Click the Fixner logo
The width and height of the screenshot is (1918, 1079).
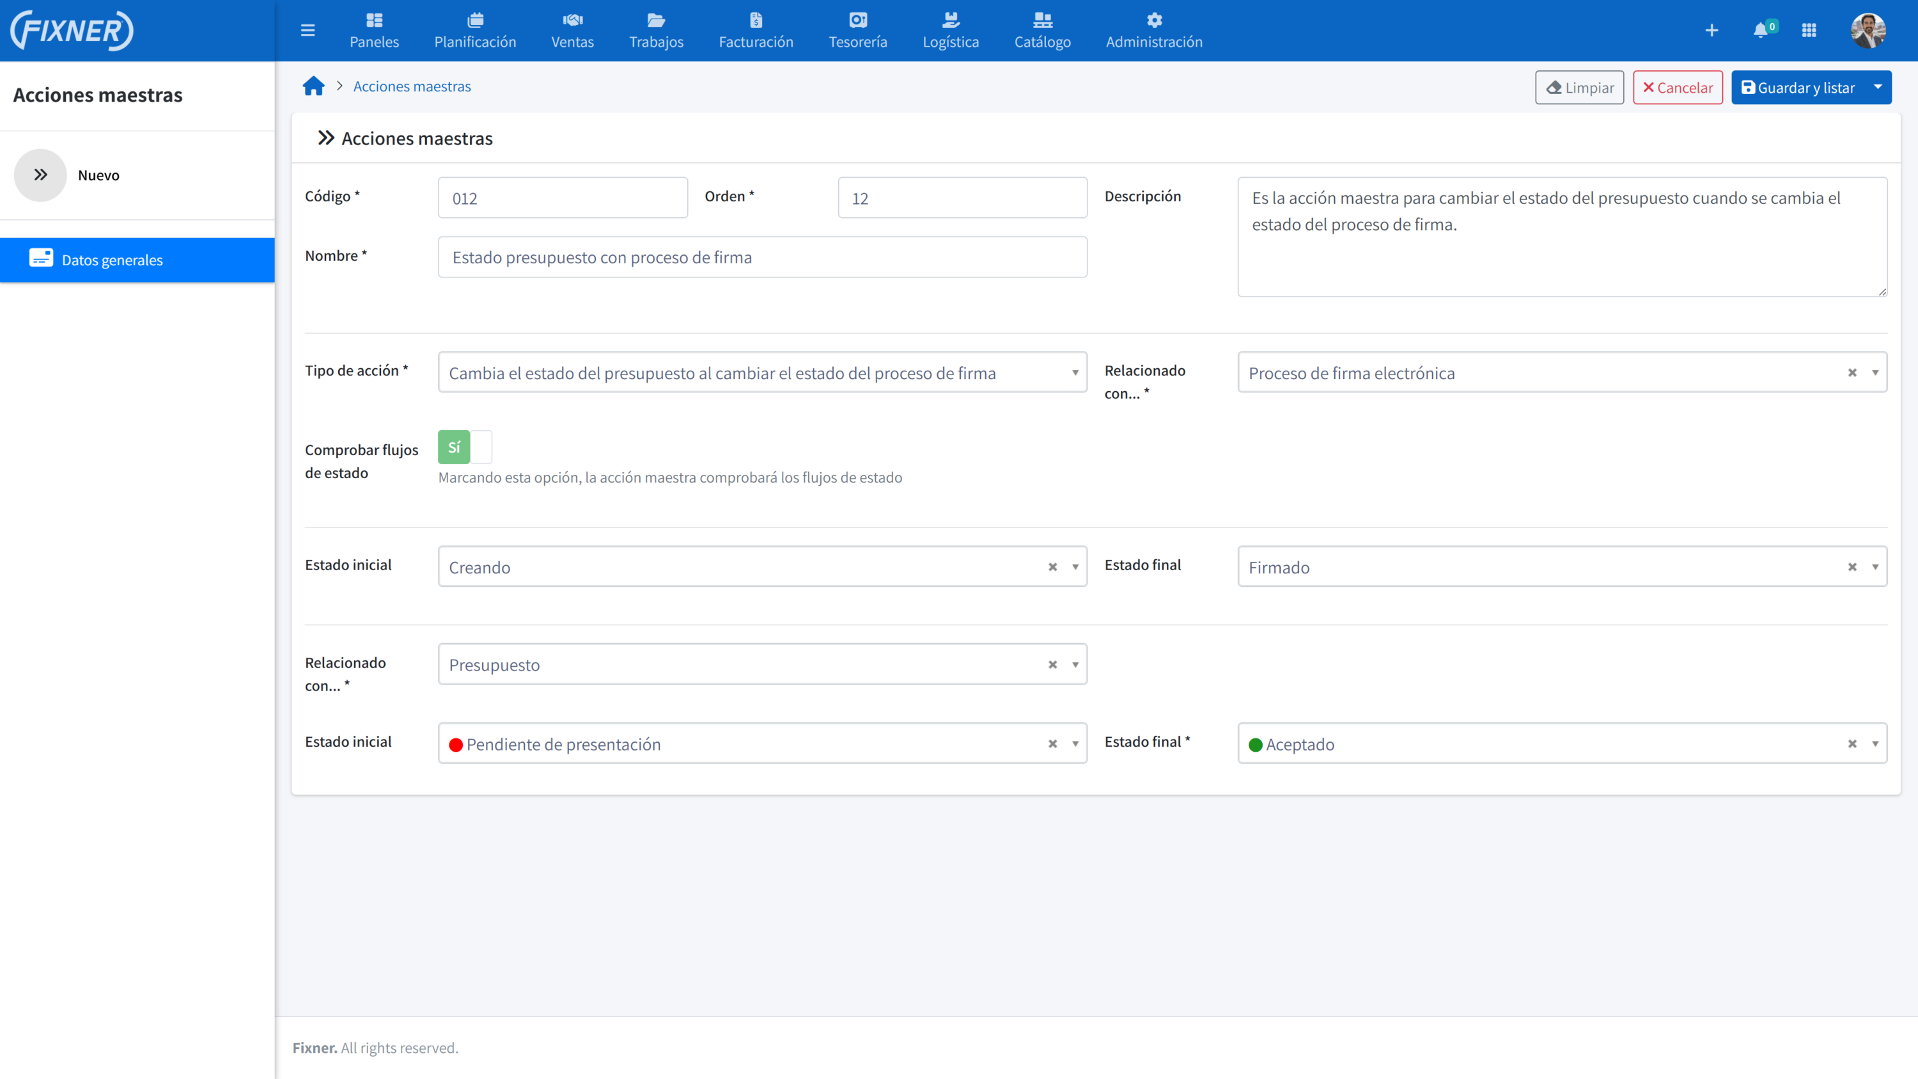click(x=72, y=31)
